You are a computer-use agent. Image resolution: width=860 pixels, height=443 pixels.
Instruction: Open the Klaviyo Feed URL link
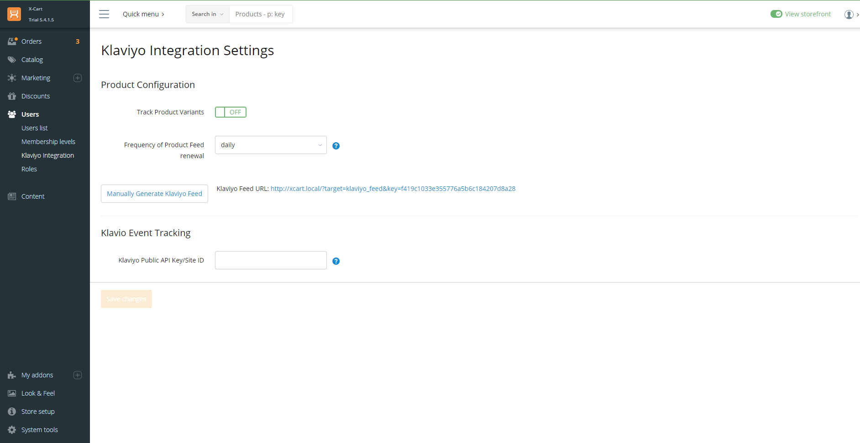coord(393,189)
